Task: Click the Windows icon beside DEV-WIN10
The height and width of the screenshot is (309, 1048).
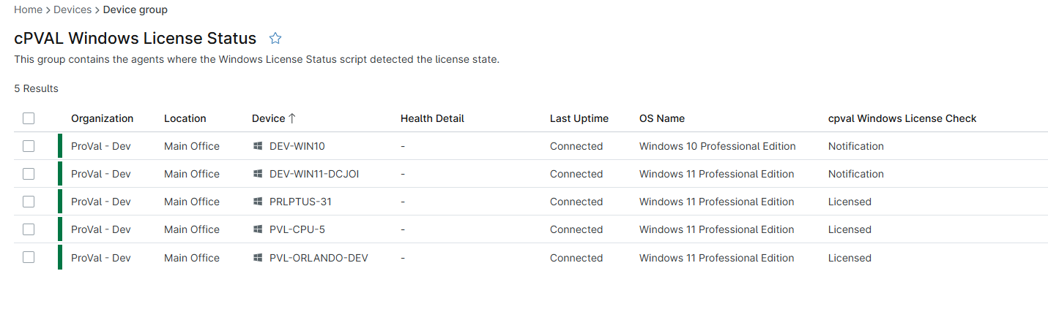Action: tap(258, 146)
